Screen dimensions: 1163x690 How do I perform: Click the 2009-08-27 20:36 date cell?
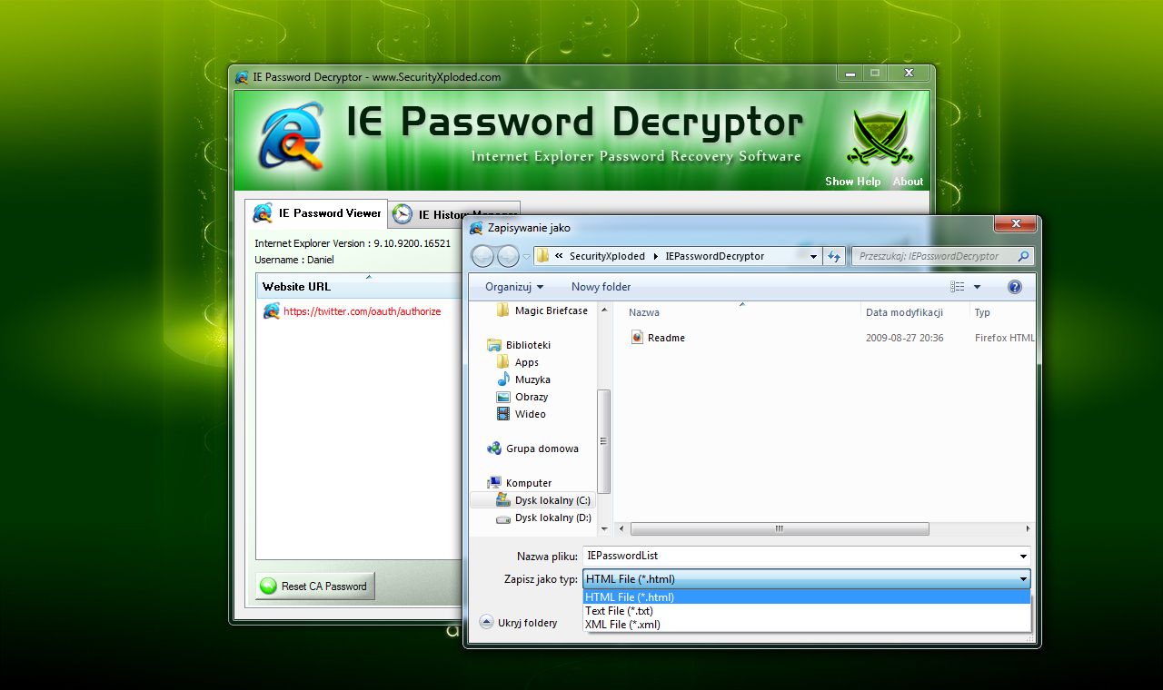pyautogui.click(x=905, y=338)
